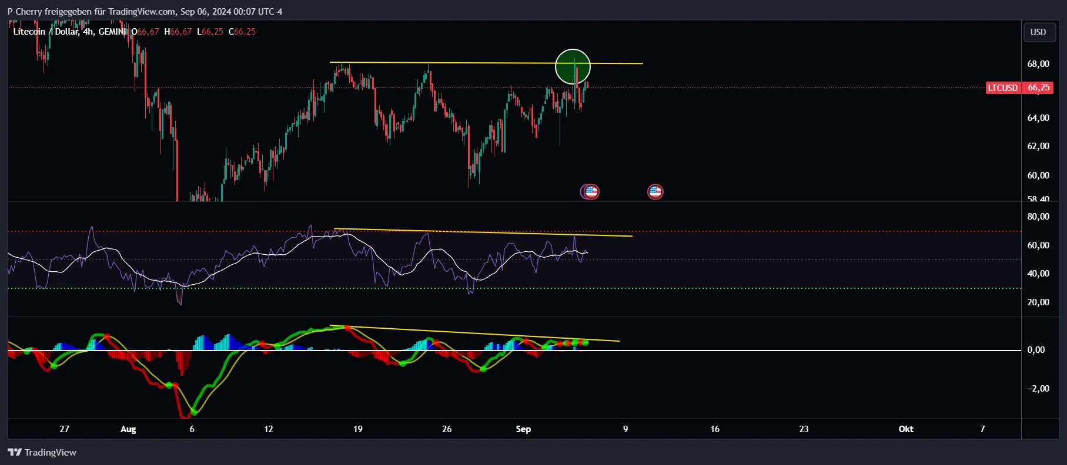Select the yellow descending line on the MACD pane
Viewport: 1067px width, 465px height.
pyautogui.click(x=474, y=333)
